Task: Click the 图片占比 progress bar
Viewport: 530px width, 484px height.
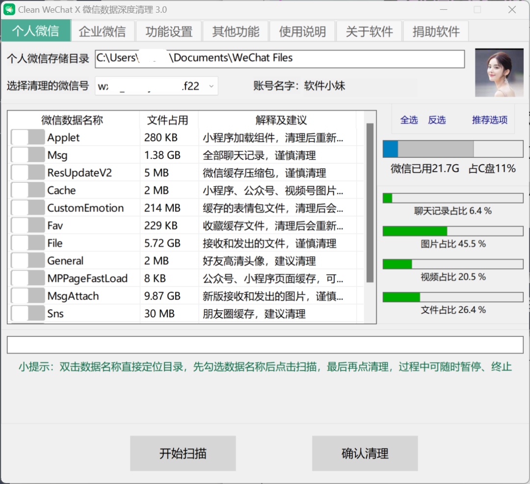Action: pyautogui.click(x=453, y=231)
